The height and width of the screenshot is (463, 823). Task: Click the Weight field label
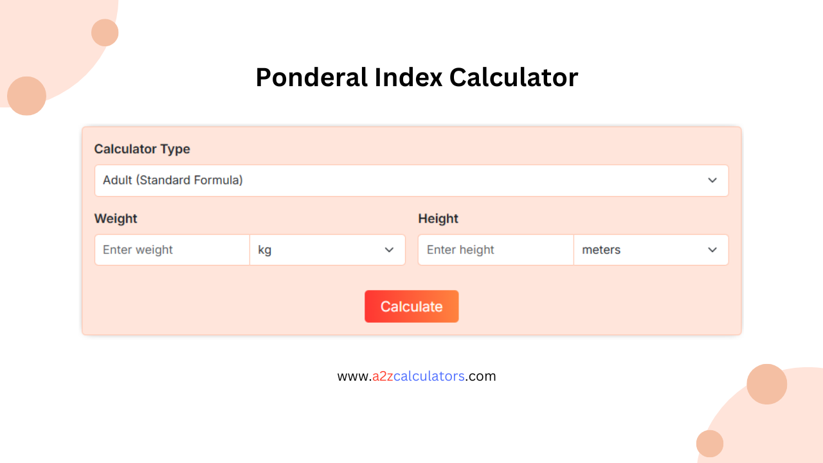116,219
